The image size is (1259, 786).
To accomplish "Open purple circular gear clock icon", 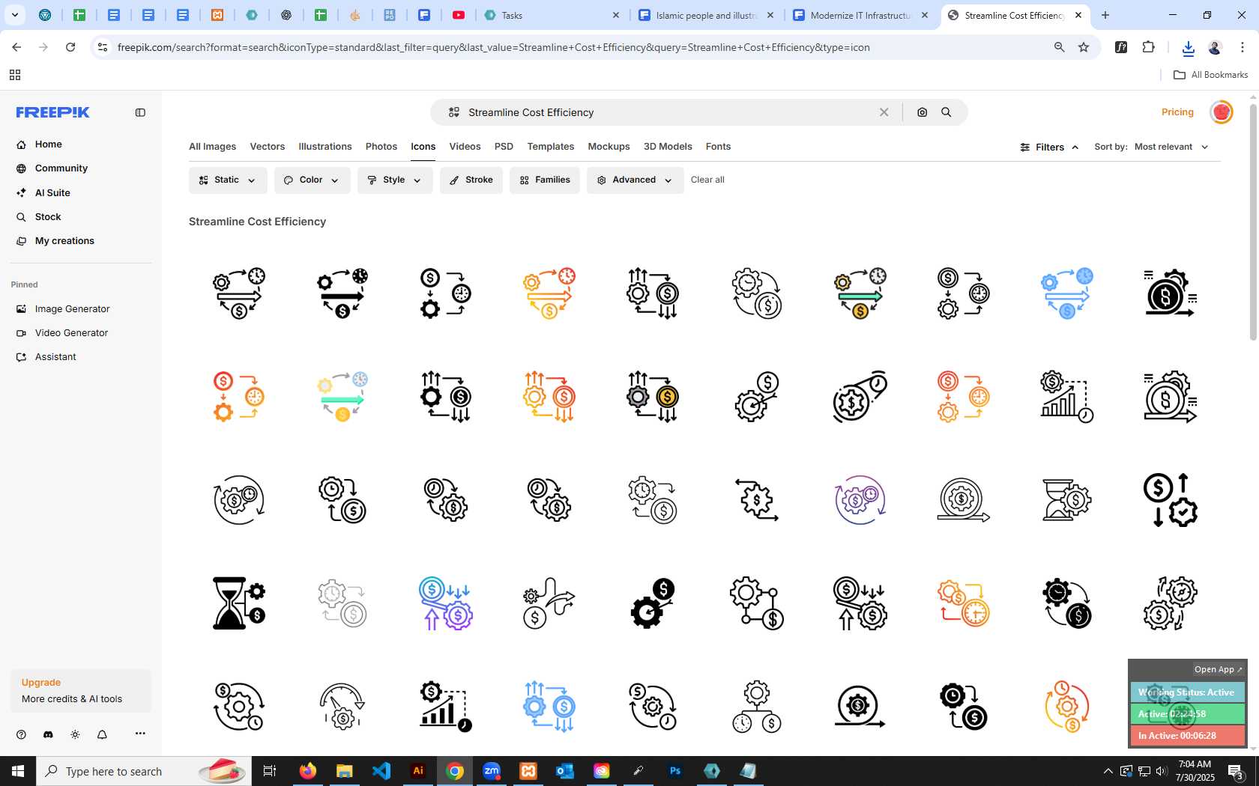I will [x=860, y=499].
